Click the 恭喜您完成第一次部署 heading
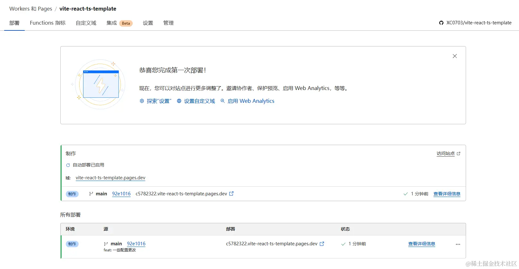This screenshot has width=519, height=269. pos(173,70)
